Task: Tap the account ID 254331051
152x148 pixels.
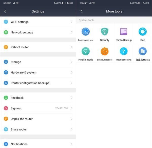Action: (x=62, y=108)
